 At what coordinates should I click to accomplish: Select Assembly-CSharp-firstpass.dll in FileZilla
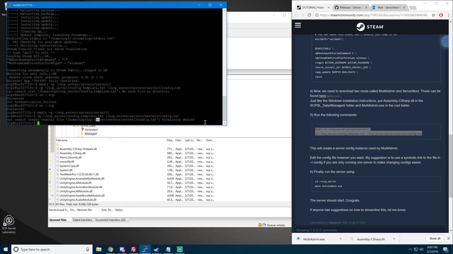[x=78, y=149]
